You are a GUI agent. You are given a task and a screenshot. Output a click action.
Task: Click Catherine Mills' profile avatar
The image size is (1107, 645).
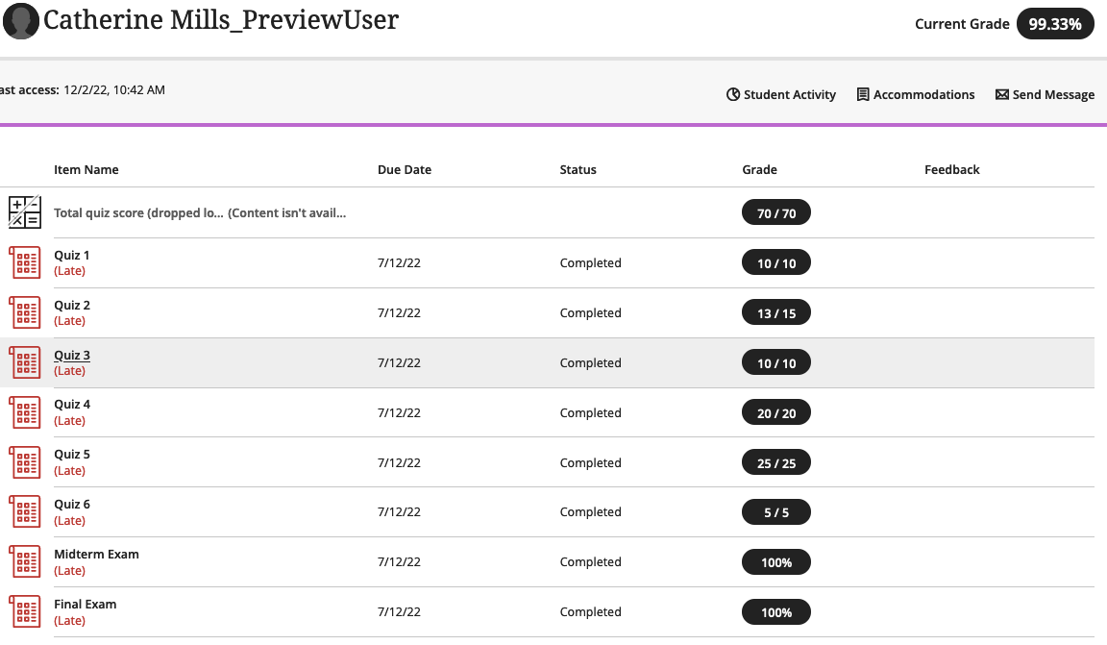20,21
